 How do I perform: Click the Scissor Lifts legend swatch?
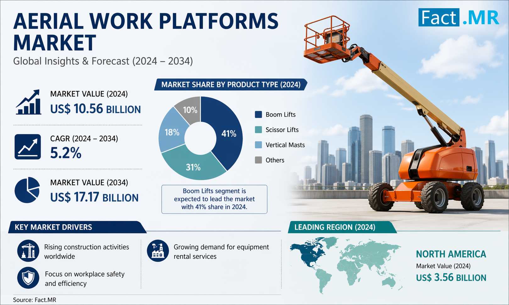258,130
